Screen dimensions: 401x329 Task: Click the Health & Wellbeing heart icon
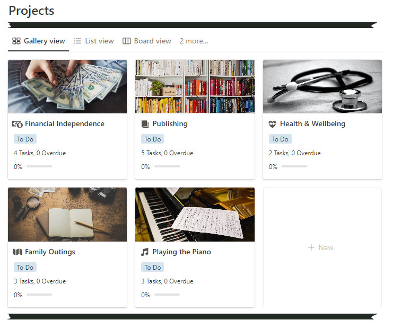272,124
